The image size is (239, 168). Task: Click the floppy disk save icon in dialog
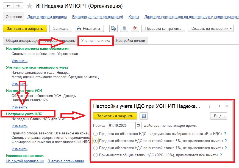point(143,116)
